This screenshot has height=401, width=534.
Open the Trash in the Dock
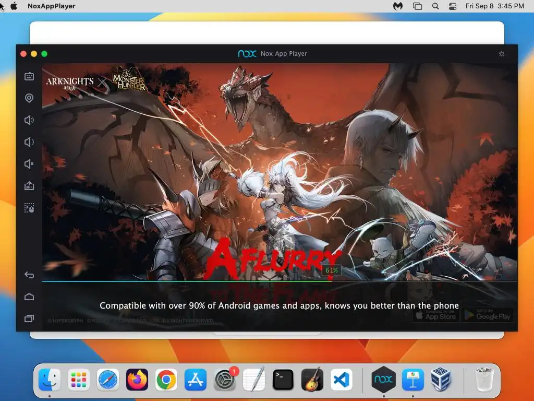[x=484, y=380]
